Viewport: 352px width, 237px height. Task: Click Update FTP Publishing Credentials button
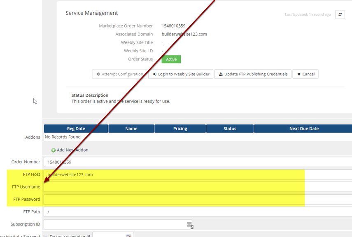[x=253, y=74]
